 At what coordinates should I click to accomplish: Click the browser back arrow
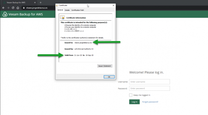(4, 8)
